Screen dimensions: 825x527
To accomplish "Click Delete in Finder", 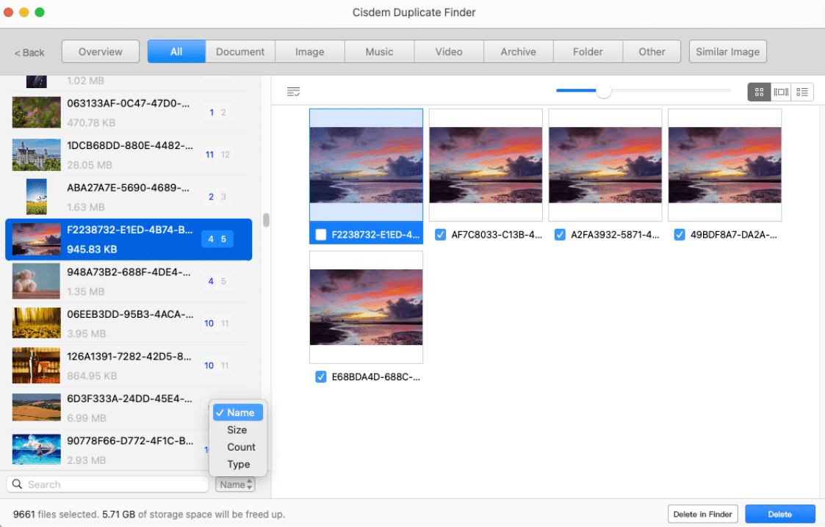I will click(x=702, y=514).
